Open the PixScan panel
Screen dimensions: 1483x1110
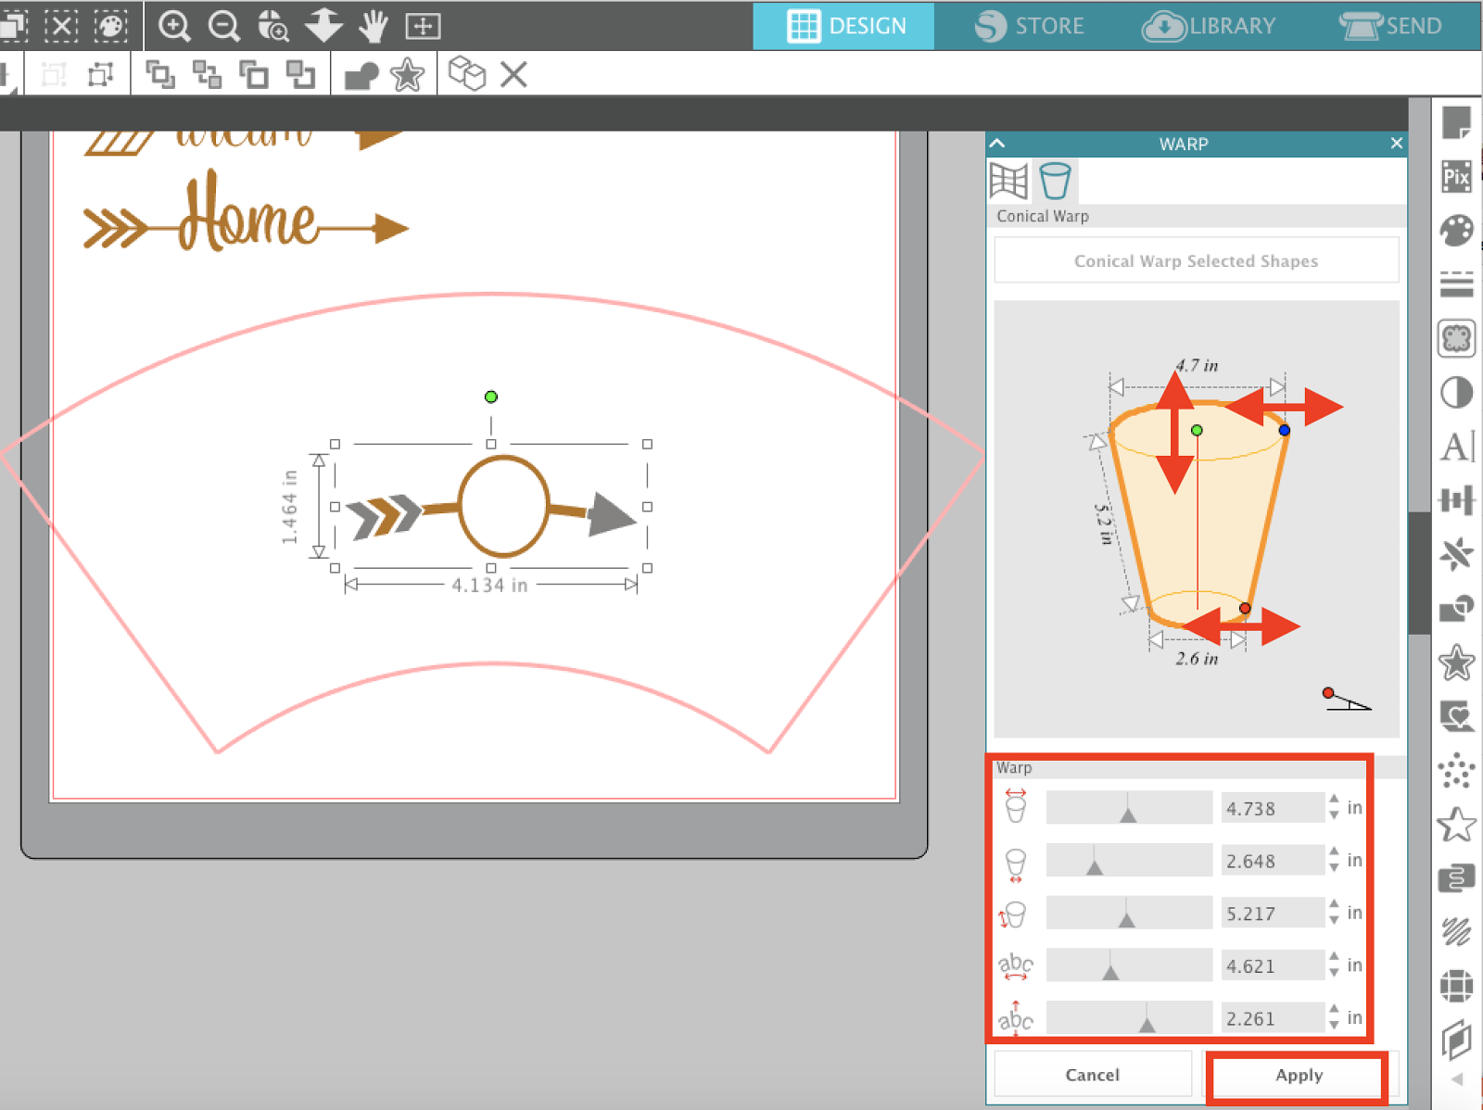point(1456,176)
